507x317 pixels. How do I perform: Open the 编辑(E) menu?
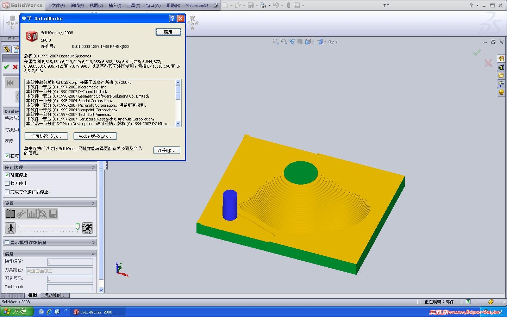(x=77, y=6)
